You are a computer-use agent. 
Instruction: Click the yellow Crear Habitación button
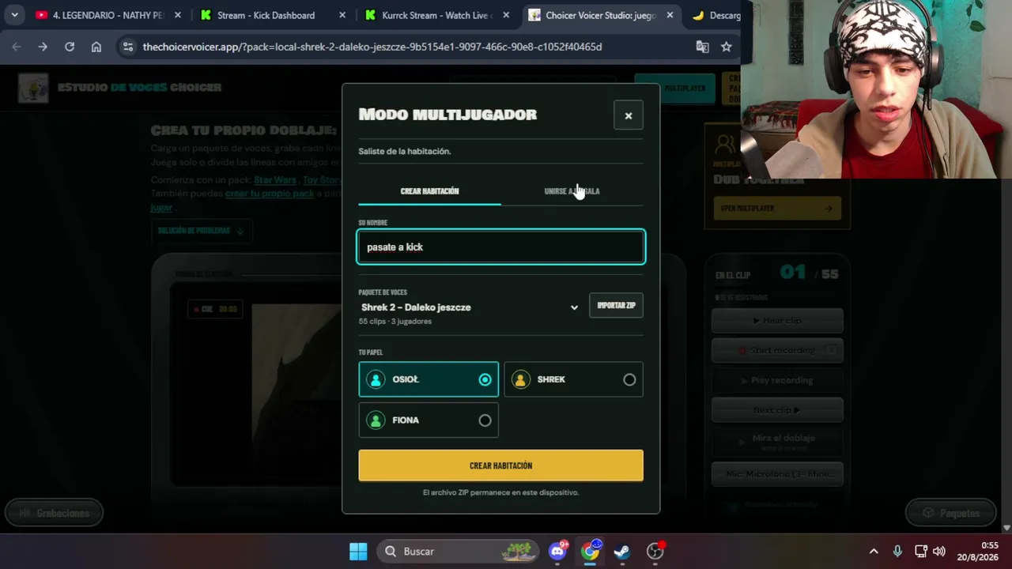tap(501, 465)
